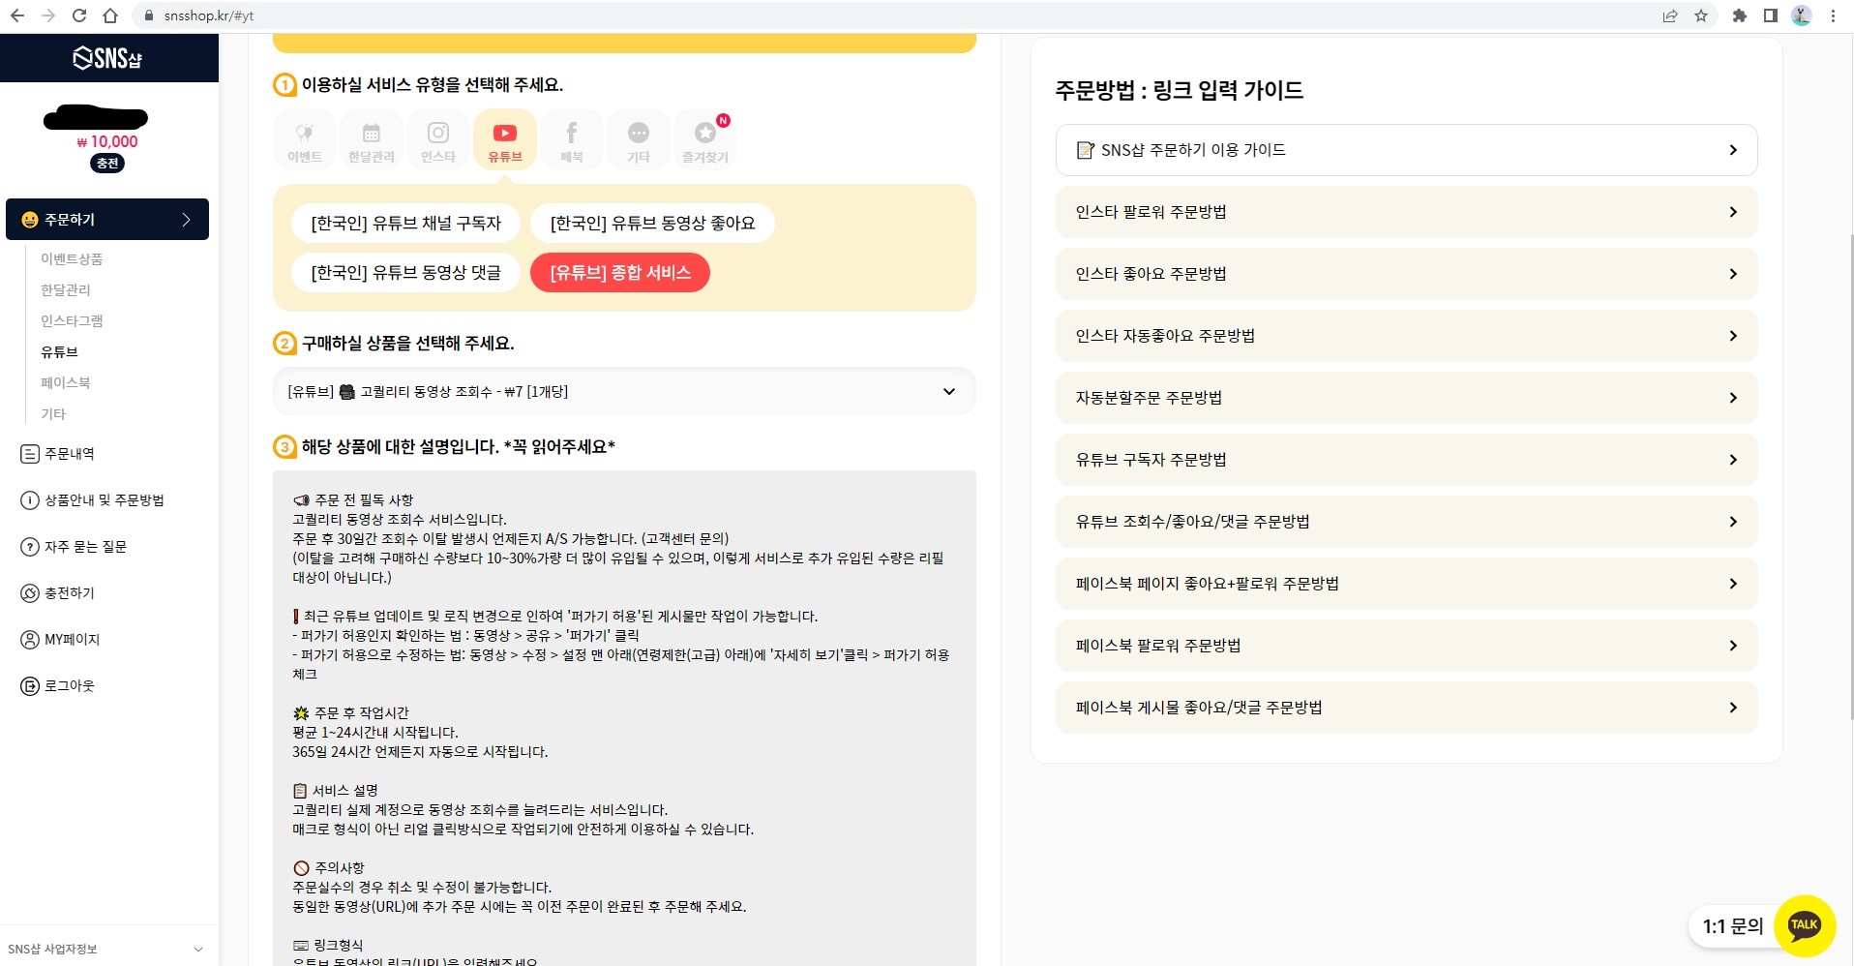The image size is (1854, 966).
Task: Expand 인스타 팔로워 주문방법
Action: pos(1406,212)
